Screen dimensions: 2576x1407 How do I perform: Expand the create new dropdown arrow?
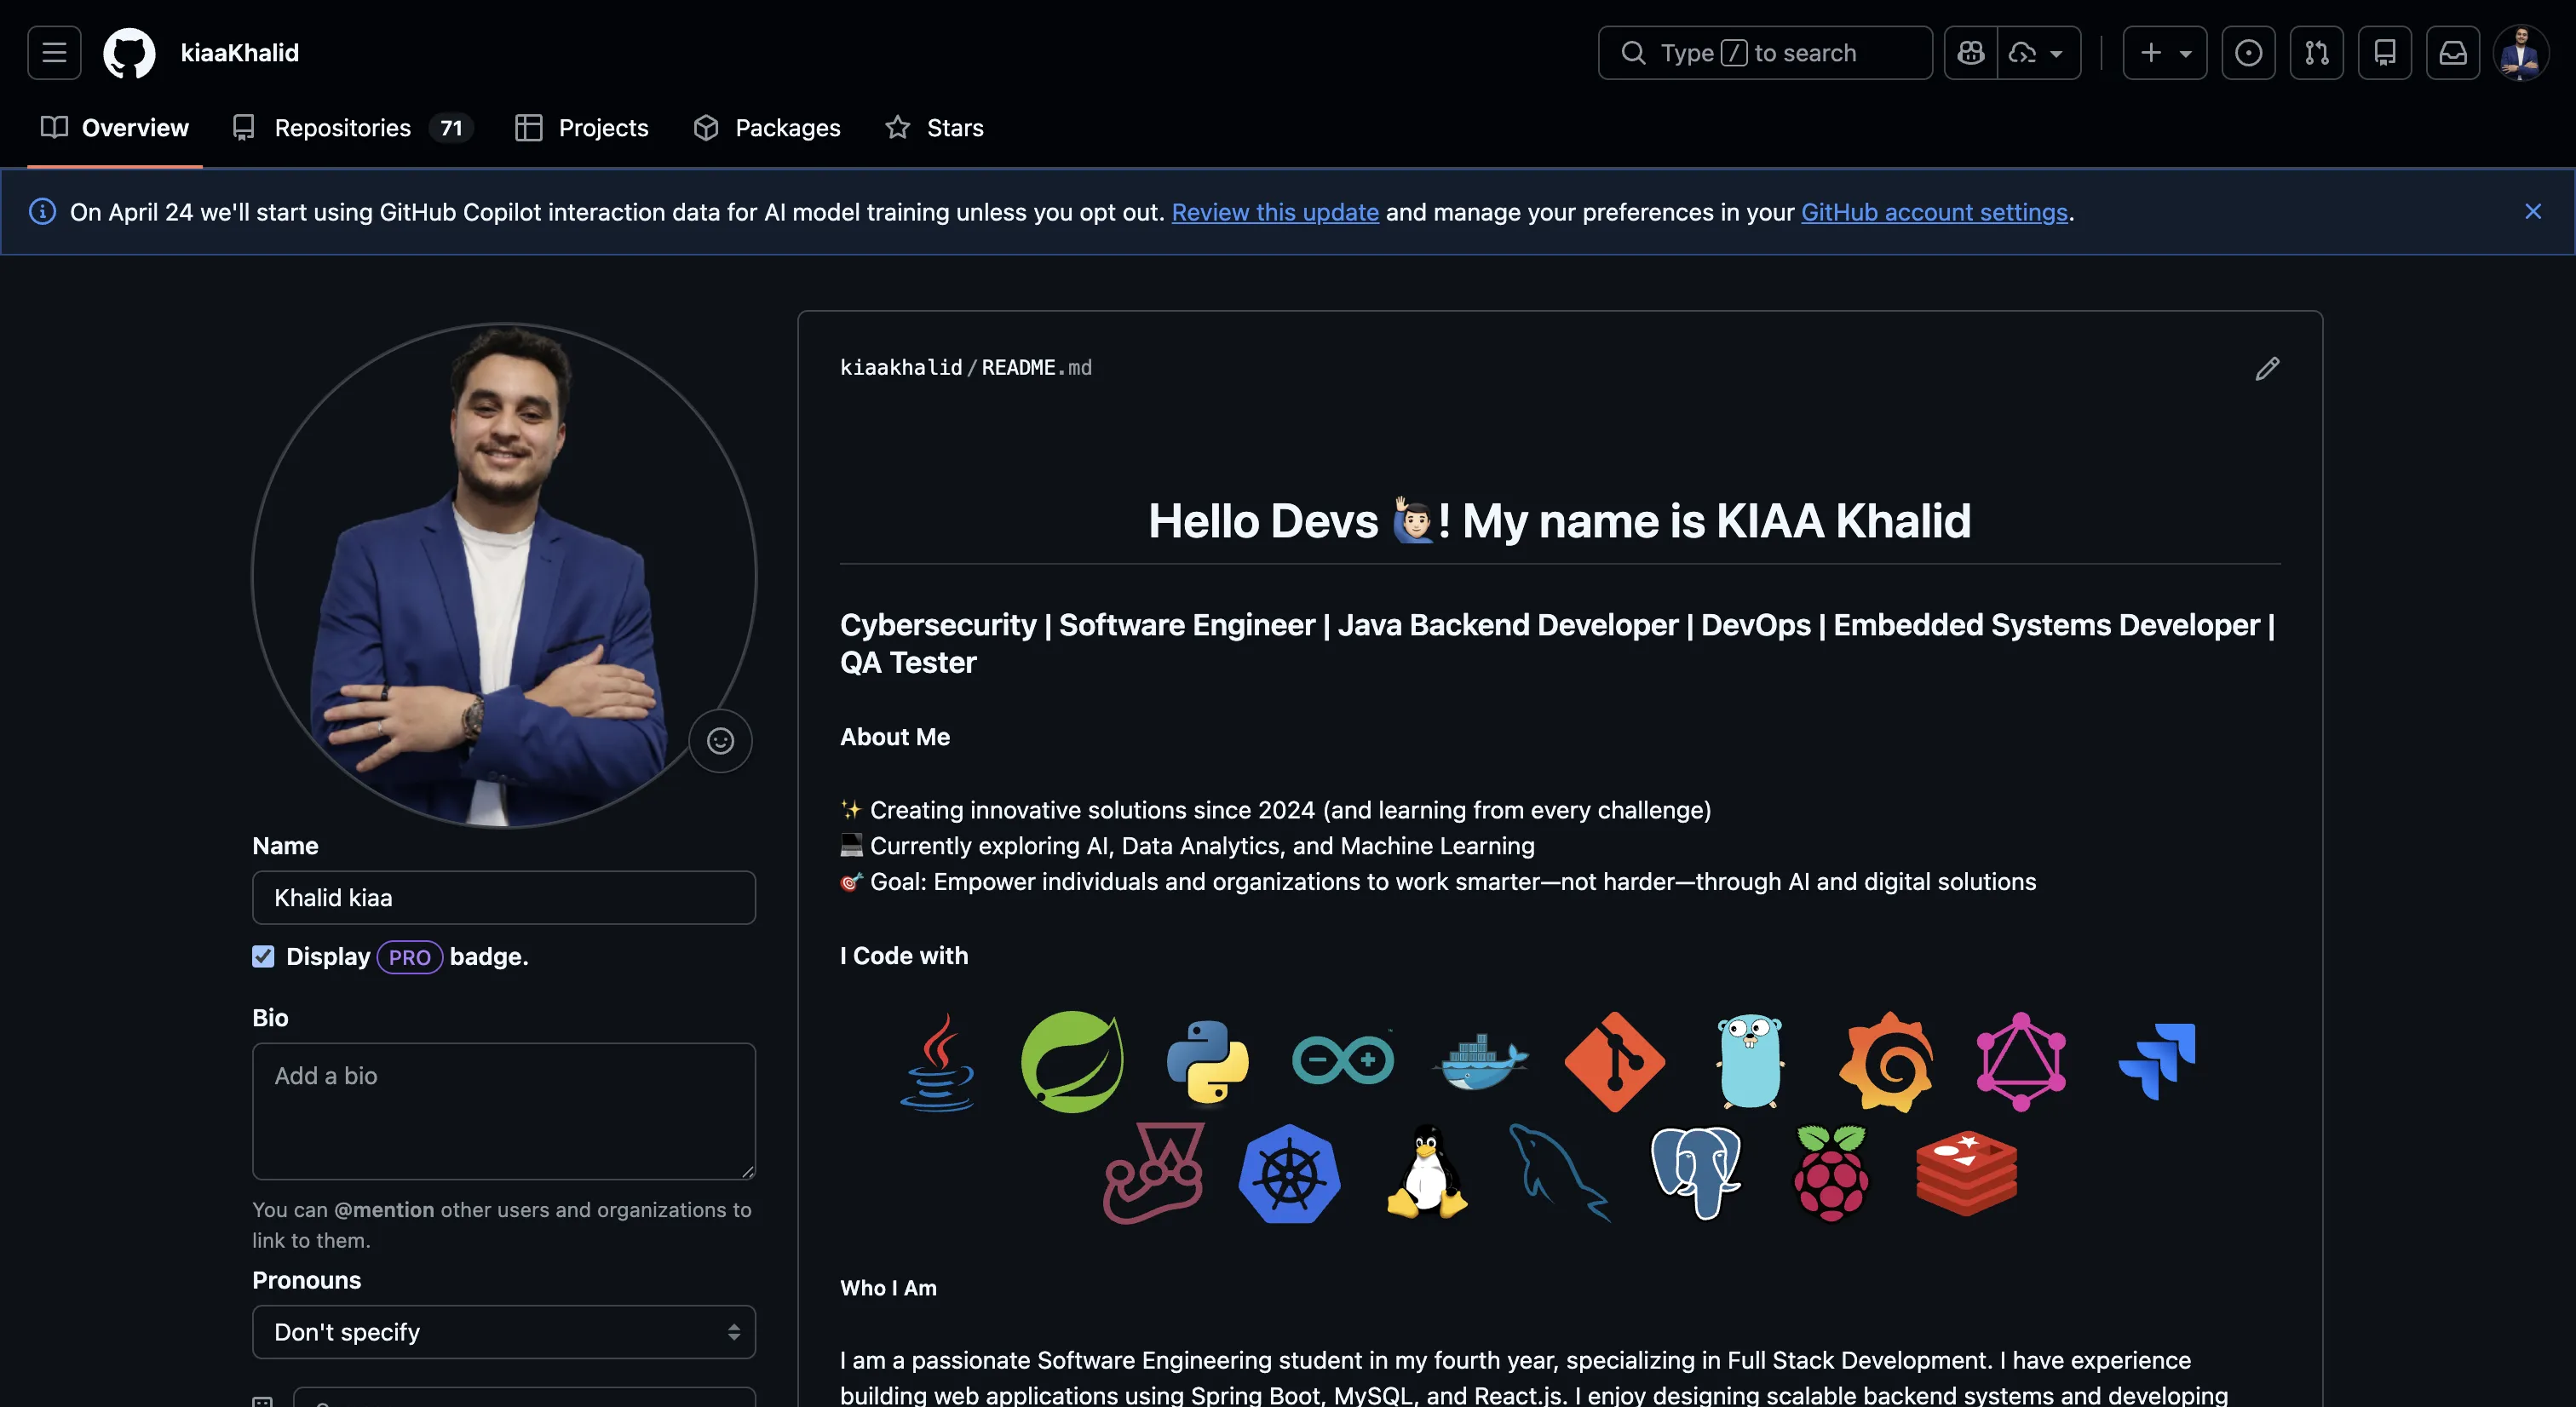[x=2186, y=54]
